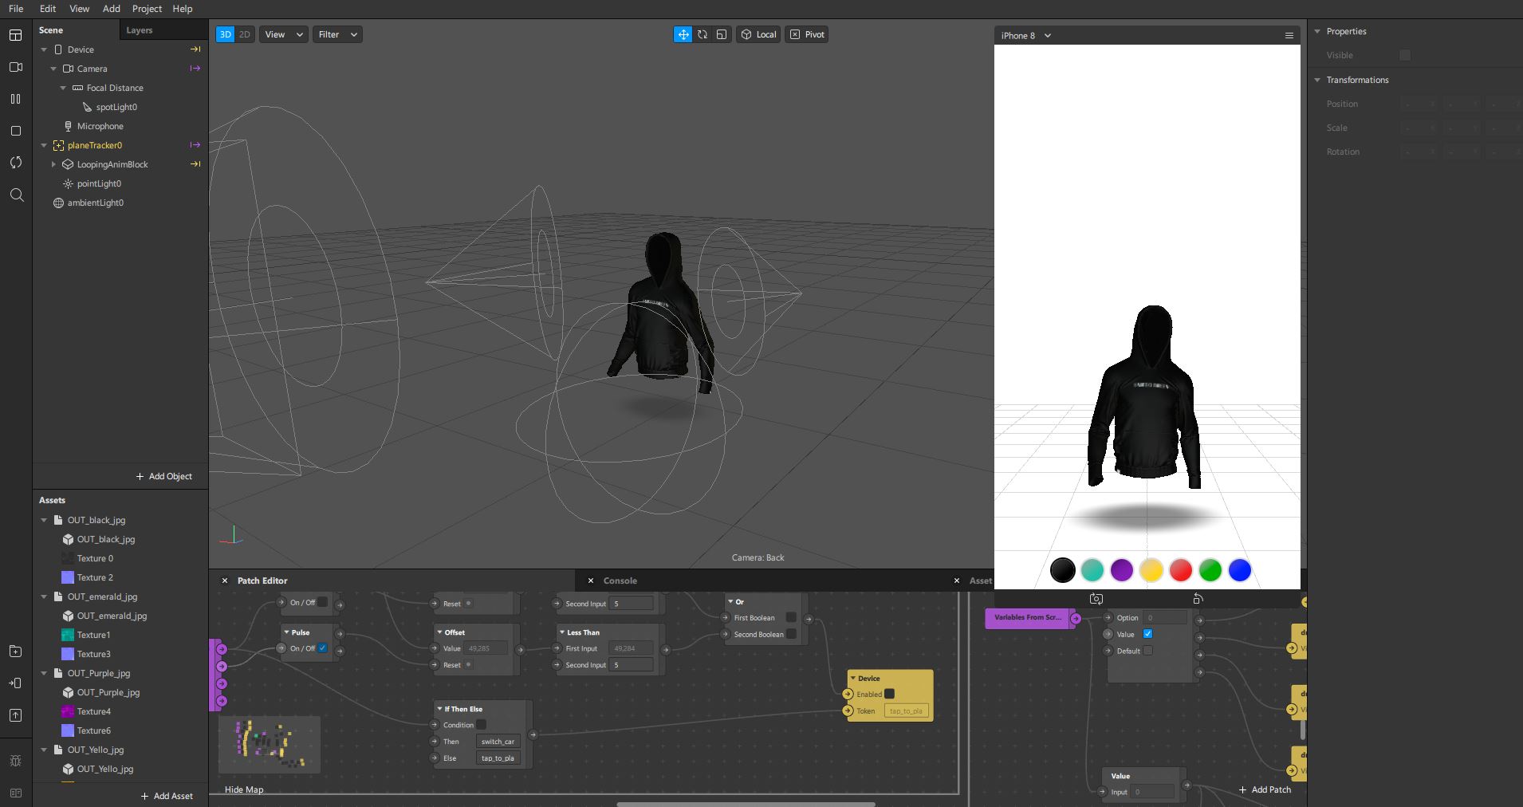Open the View dropdown in viewport

click(x=284, y=34)
